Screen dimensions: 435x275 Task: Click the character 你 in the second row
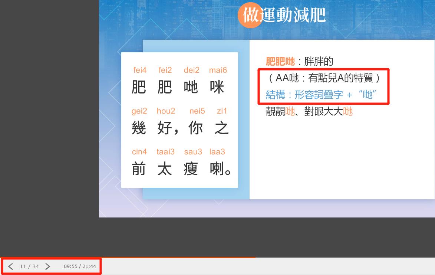tap(195, 128)
